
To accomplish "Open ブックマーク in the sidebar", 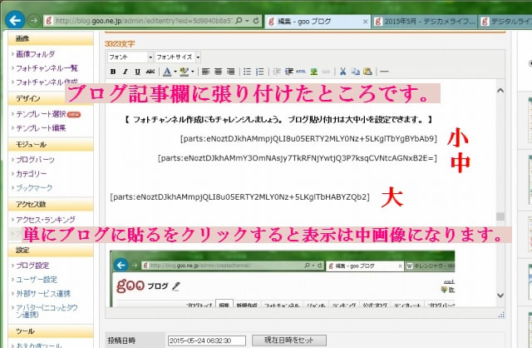I will (x=34, y=188).
